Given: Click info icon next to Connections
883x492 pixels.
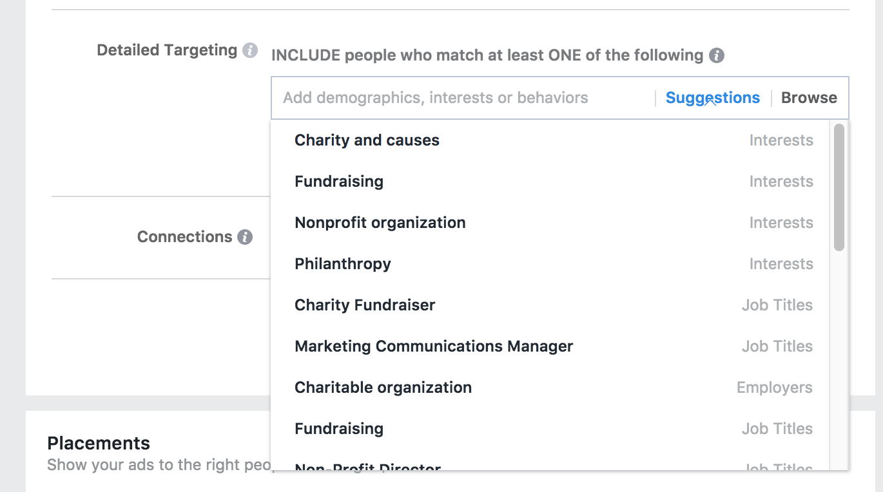Looking at the screenshot, I should pyautogui.click(x=245, y=237).
